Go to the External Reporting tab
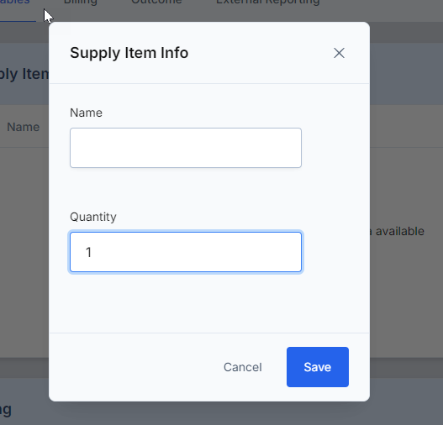 (x=268, y=3)
